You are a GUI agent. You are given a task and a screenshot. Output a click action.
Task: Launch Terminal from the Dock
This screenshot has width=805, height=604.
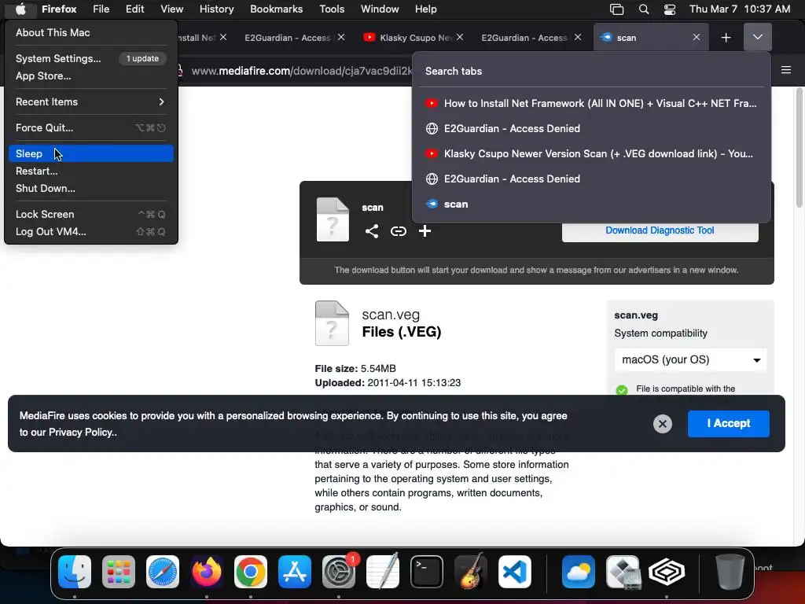427,571
